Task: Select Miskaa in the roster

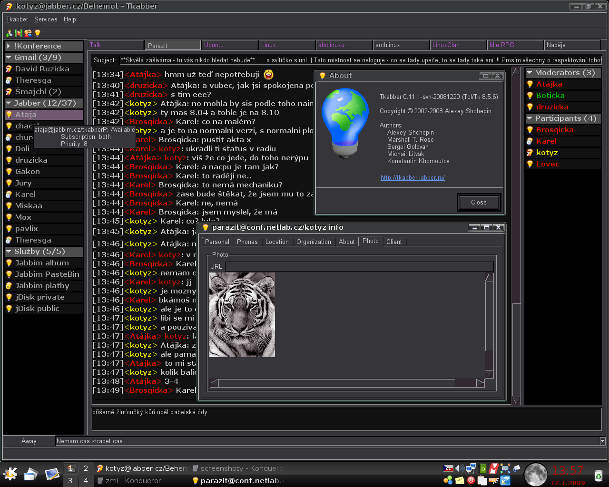Action: point(44,206)
